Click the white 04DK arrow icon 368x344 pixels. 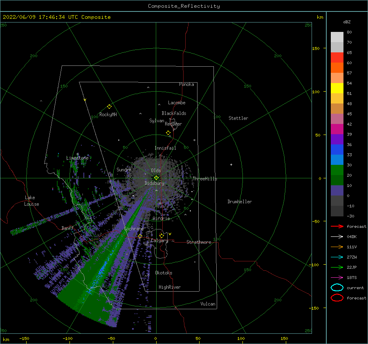point(337,236)
